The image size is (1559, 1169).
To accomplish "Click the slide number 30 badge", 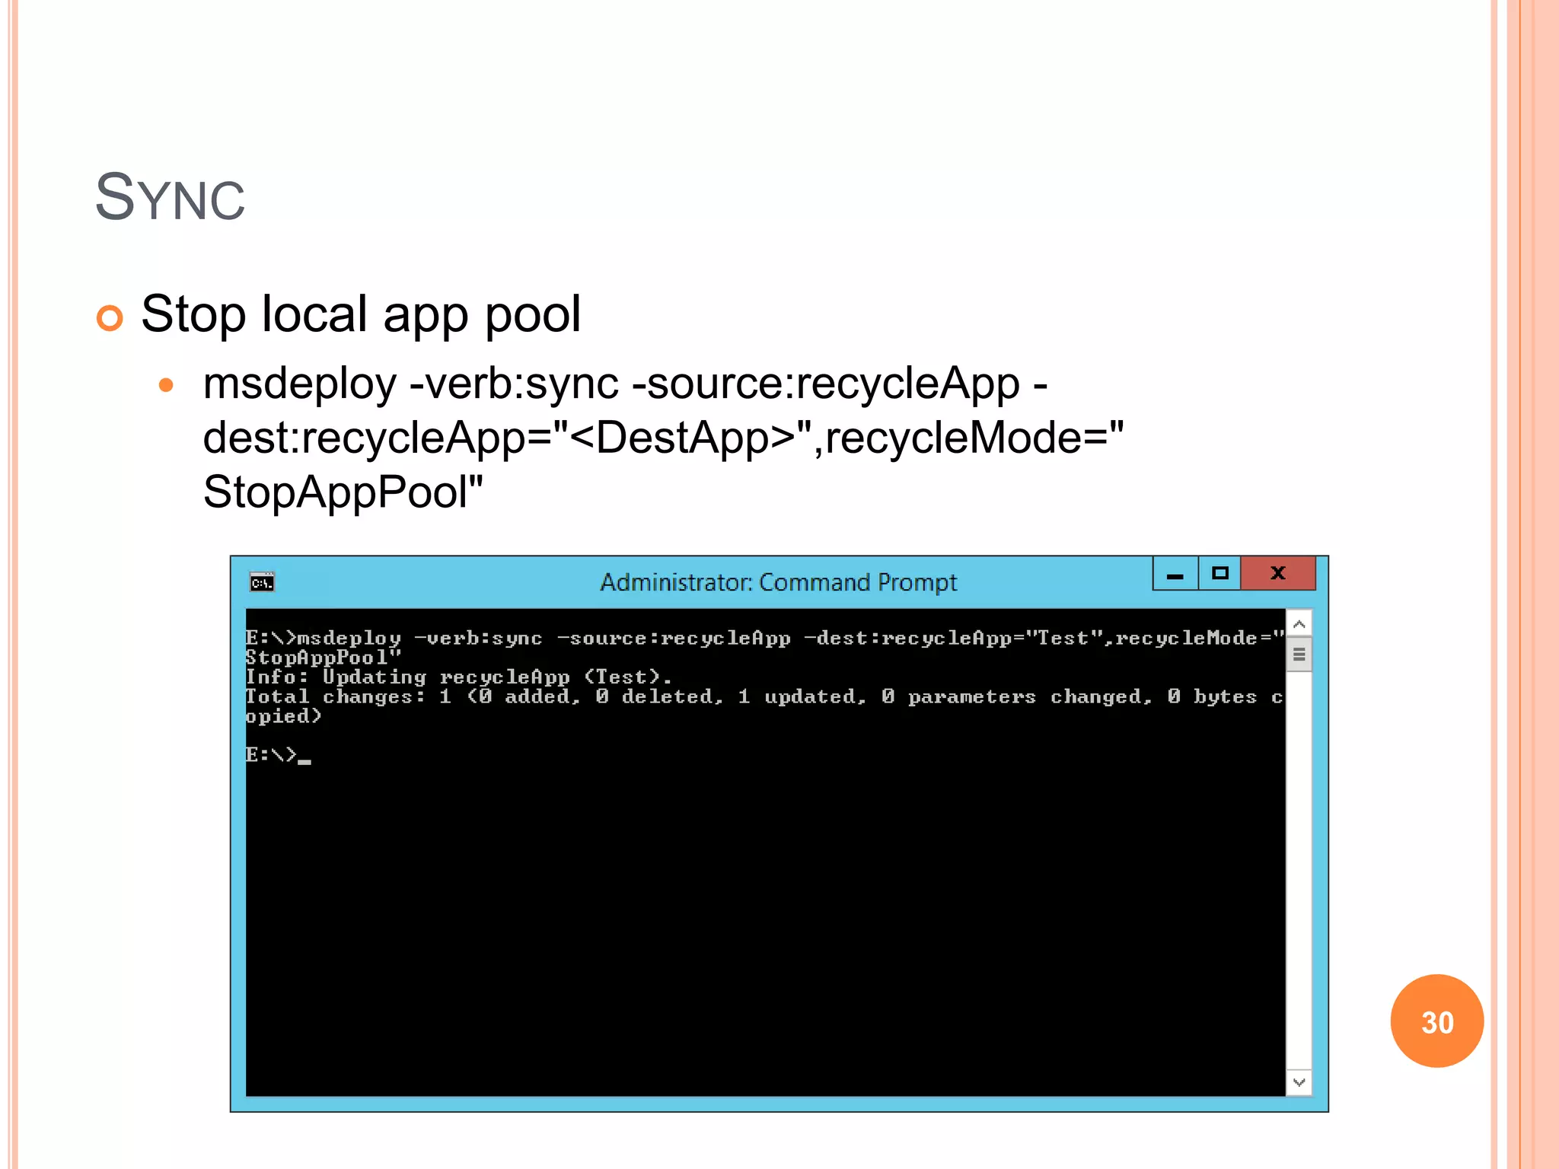I will [x=1436, y=1021].
